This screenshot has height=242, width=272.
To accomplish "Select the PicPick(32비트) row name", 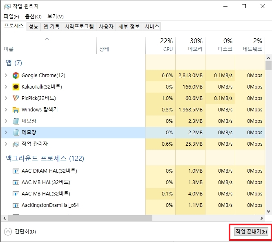I will [39, 98].
